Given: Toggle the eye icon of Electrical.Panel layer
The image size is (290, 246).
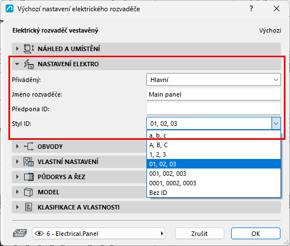Looking at the screenshot, I should pyautogui.click(x=39, y=234).
